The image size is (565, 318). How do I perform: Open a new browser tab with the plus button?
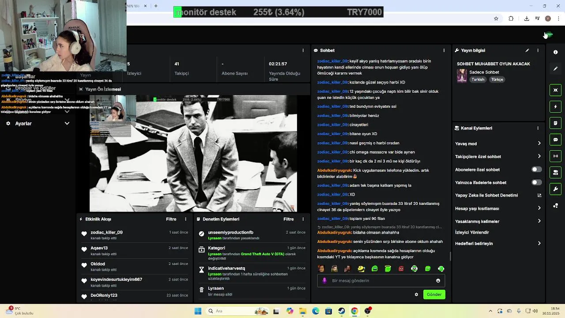pos(156,6)
